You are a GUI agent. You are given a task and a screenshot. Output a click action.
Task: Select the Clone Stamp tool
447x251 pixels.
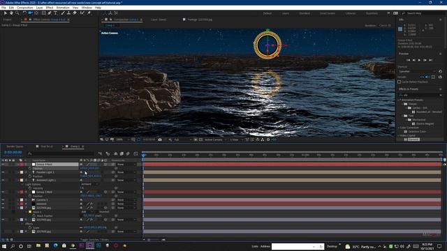pyautogui.click(x=68, y=13)
